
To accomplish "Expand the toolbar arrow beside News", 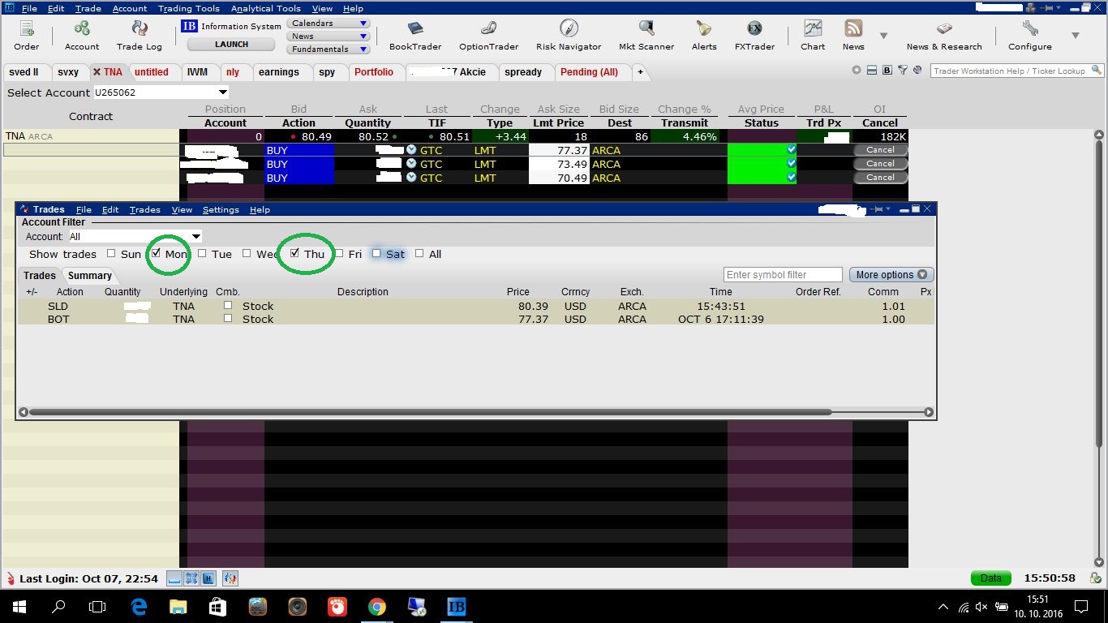I will (x=883, y=36).
